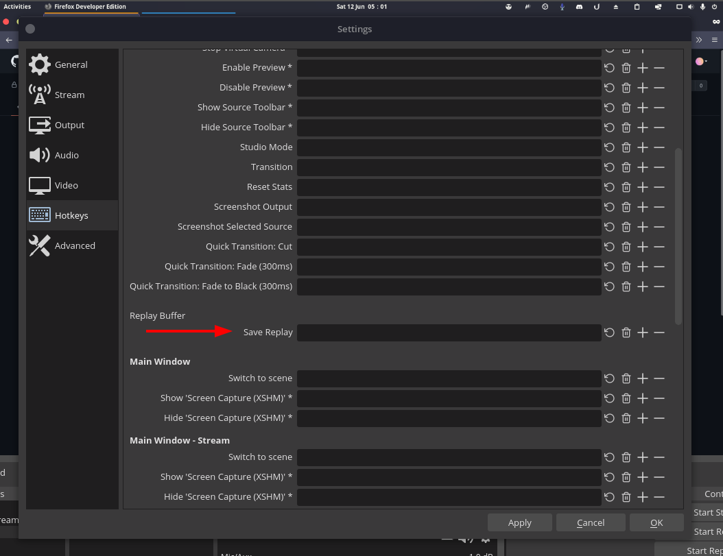723x556 pixels.
Task: Open the Audio settings section
Action: point(72,155)
